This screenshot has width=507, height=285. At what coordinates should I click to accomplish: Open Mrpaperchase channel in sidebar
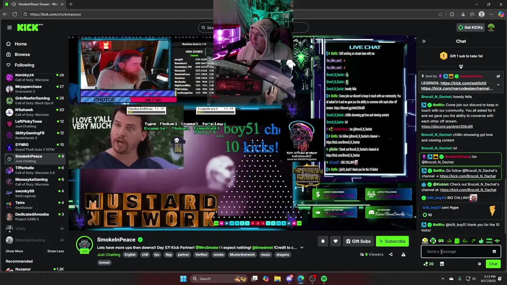tap(35, 89)
